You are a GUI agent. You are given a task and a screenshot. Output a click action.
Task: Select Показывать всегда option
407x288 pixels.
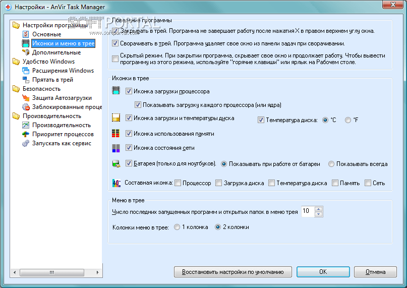point(331,164)
